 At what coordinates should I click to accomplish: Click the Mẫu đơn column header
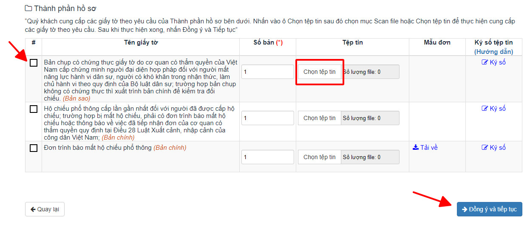[437, 42]
